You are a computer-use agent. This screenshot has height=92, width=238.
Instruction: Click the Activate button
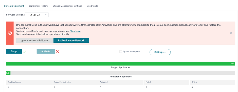coord(46,51)
